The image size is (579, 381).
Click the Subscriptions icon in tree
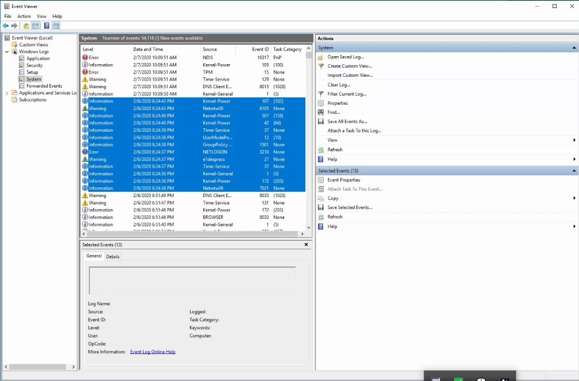click(14, 100)
